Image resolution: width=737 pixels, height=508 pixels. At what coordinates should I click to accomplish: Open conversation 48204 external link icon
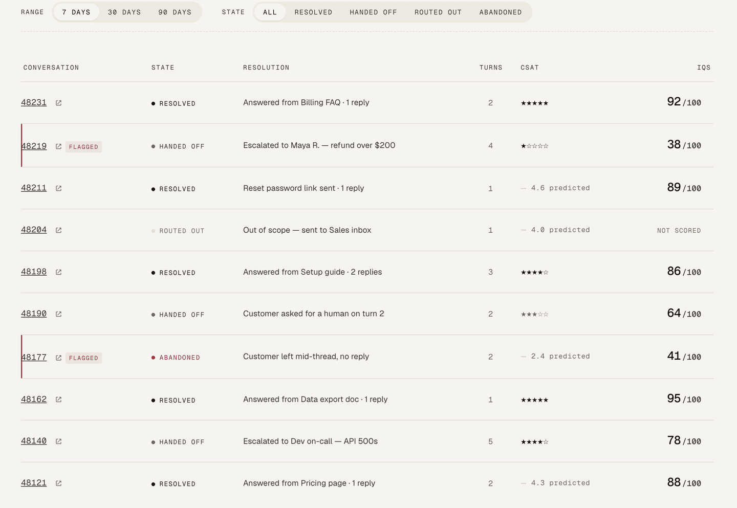(x=58, y=230)
